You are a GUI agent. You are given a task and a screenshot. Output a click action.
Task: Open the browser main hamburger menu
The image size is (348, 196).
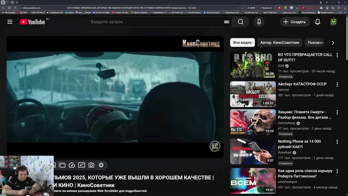[x=327, y=2]
